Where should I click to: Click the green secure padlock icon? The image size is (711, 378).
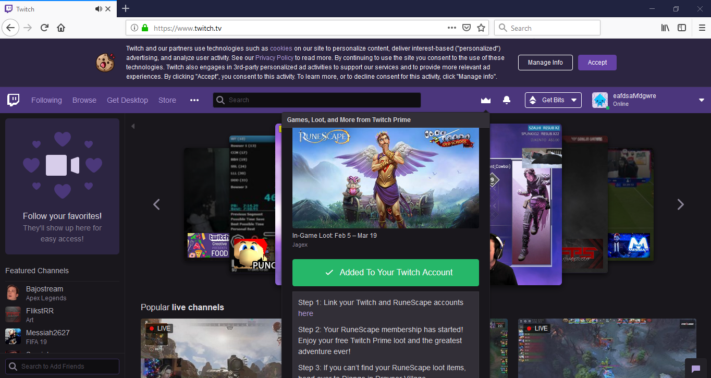point(145,28)
